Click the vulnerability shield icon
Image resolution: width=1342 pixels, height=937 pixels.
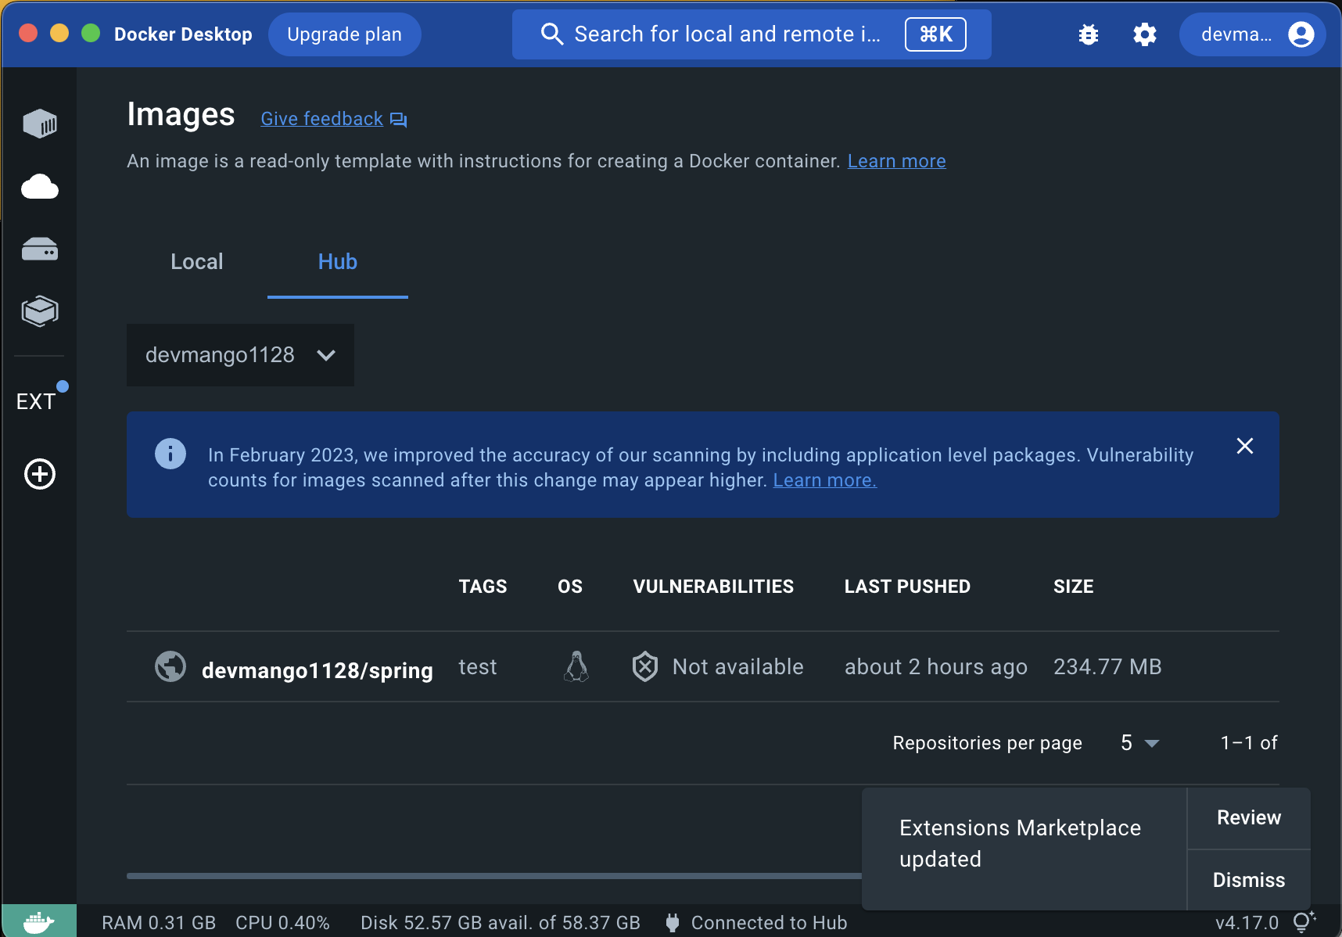(645, 666)
